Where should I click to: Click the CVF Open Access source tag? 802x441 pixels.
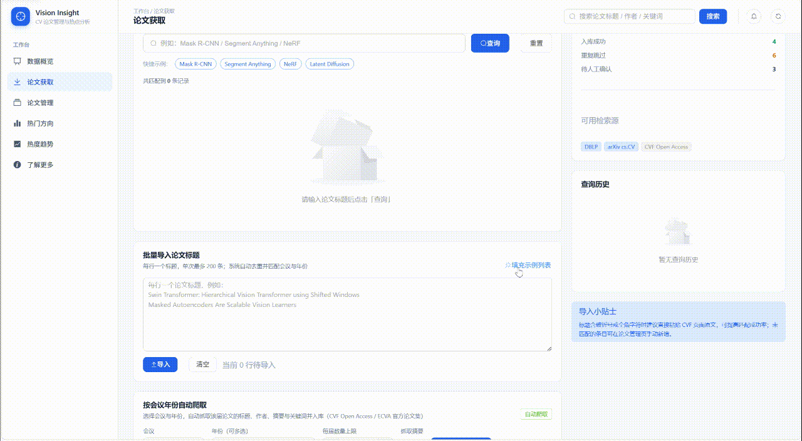666,147
